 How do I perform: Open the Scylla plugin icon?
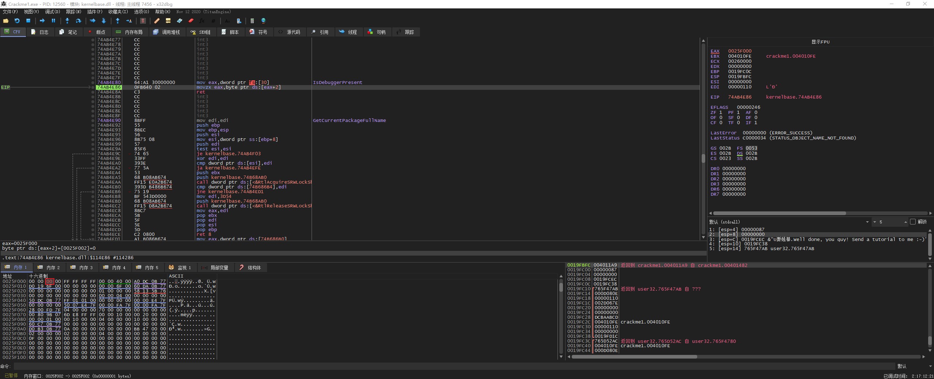pyautogui.click(x=143, y=21)
